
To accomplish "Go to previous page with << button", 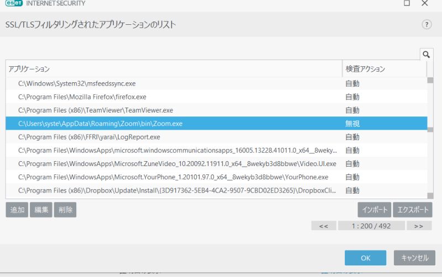I will pyautogui.click(x=324, y=226).
